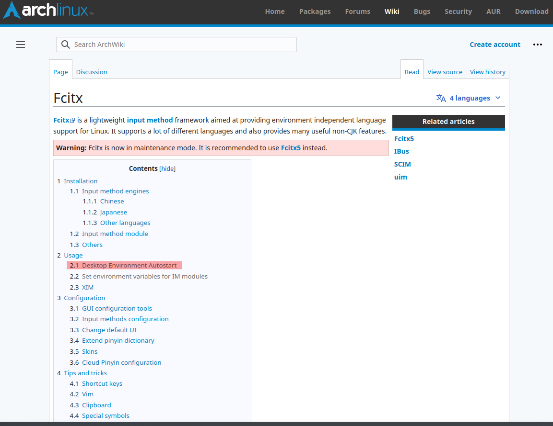Screen dimensions: 553x426
Task: Open the hamburger navigation menu
Action: 21,44
